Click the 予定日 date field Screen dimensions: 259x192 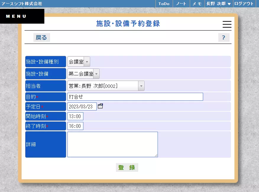tap(82, 106)
